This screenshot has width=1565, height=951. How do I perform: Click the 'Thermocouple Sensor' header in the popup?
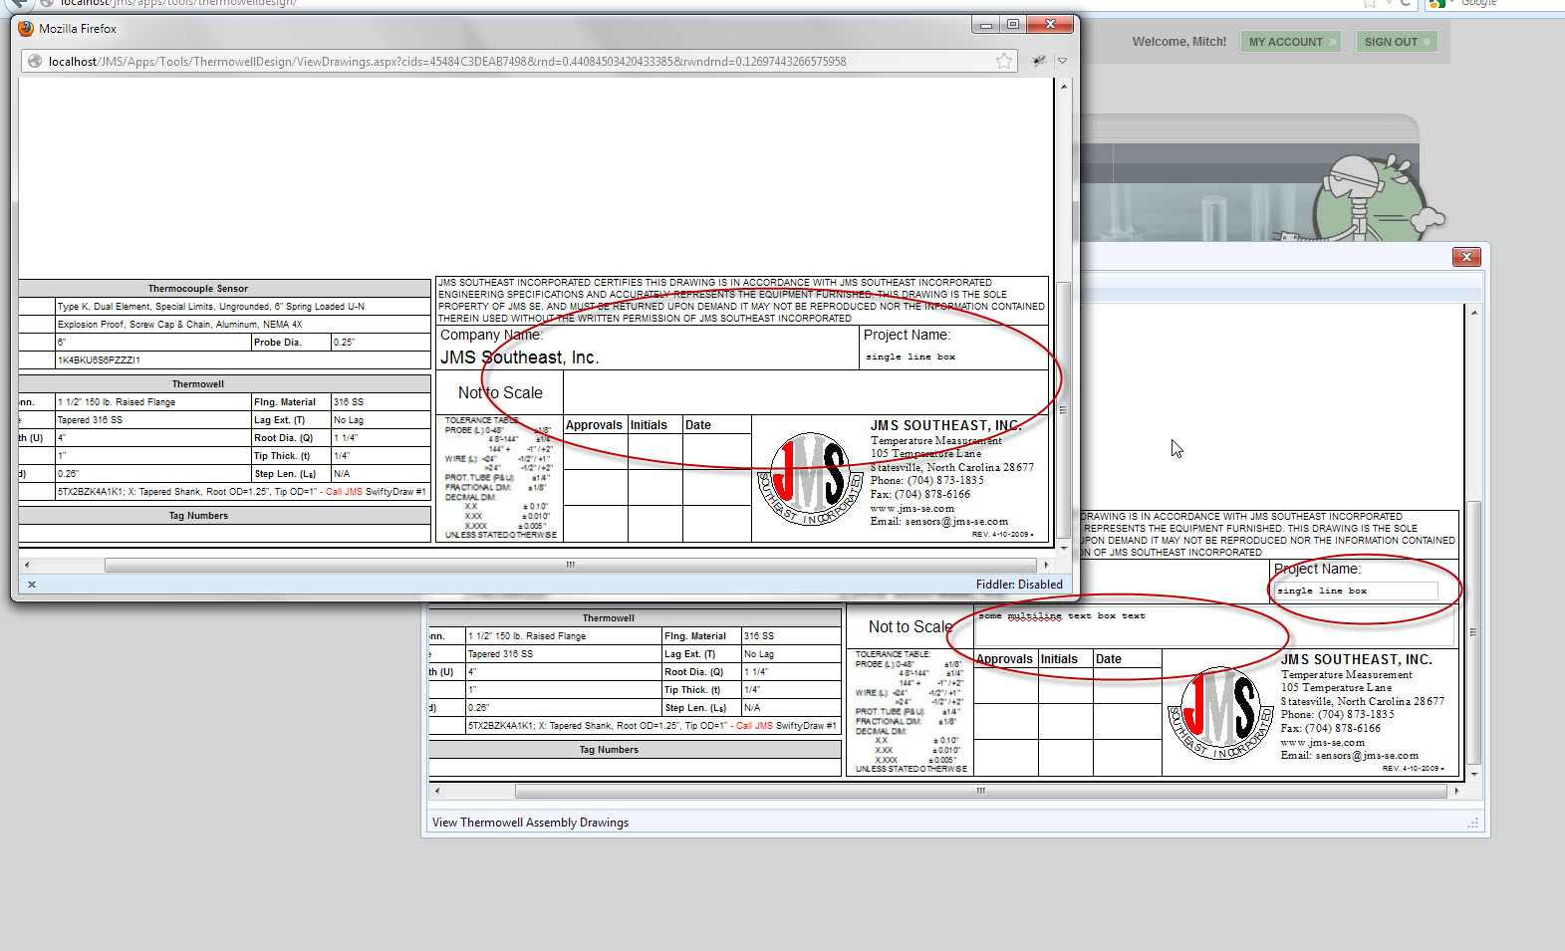pos(198,289)
